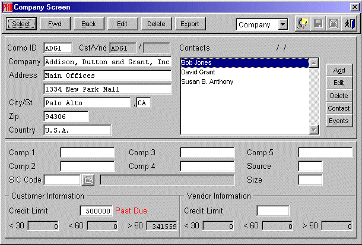This screenshot has width=362, height=245.
Task: Click the PRO application icon in title bar
Action: [x=8, y=7]
